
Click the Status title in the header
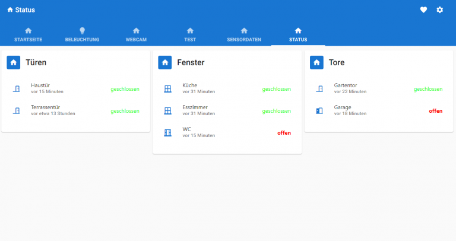[24, 9]
